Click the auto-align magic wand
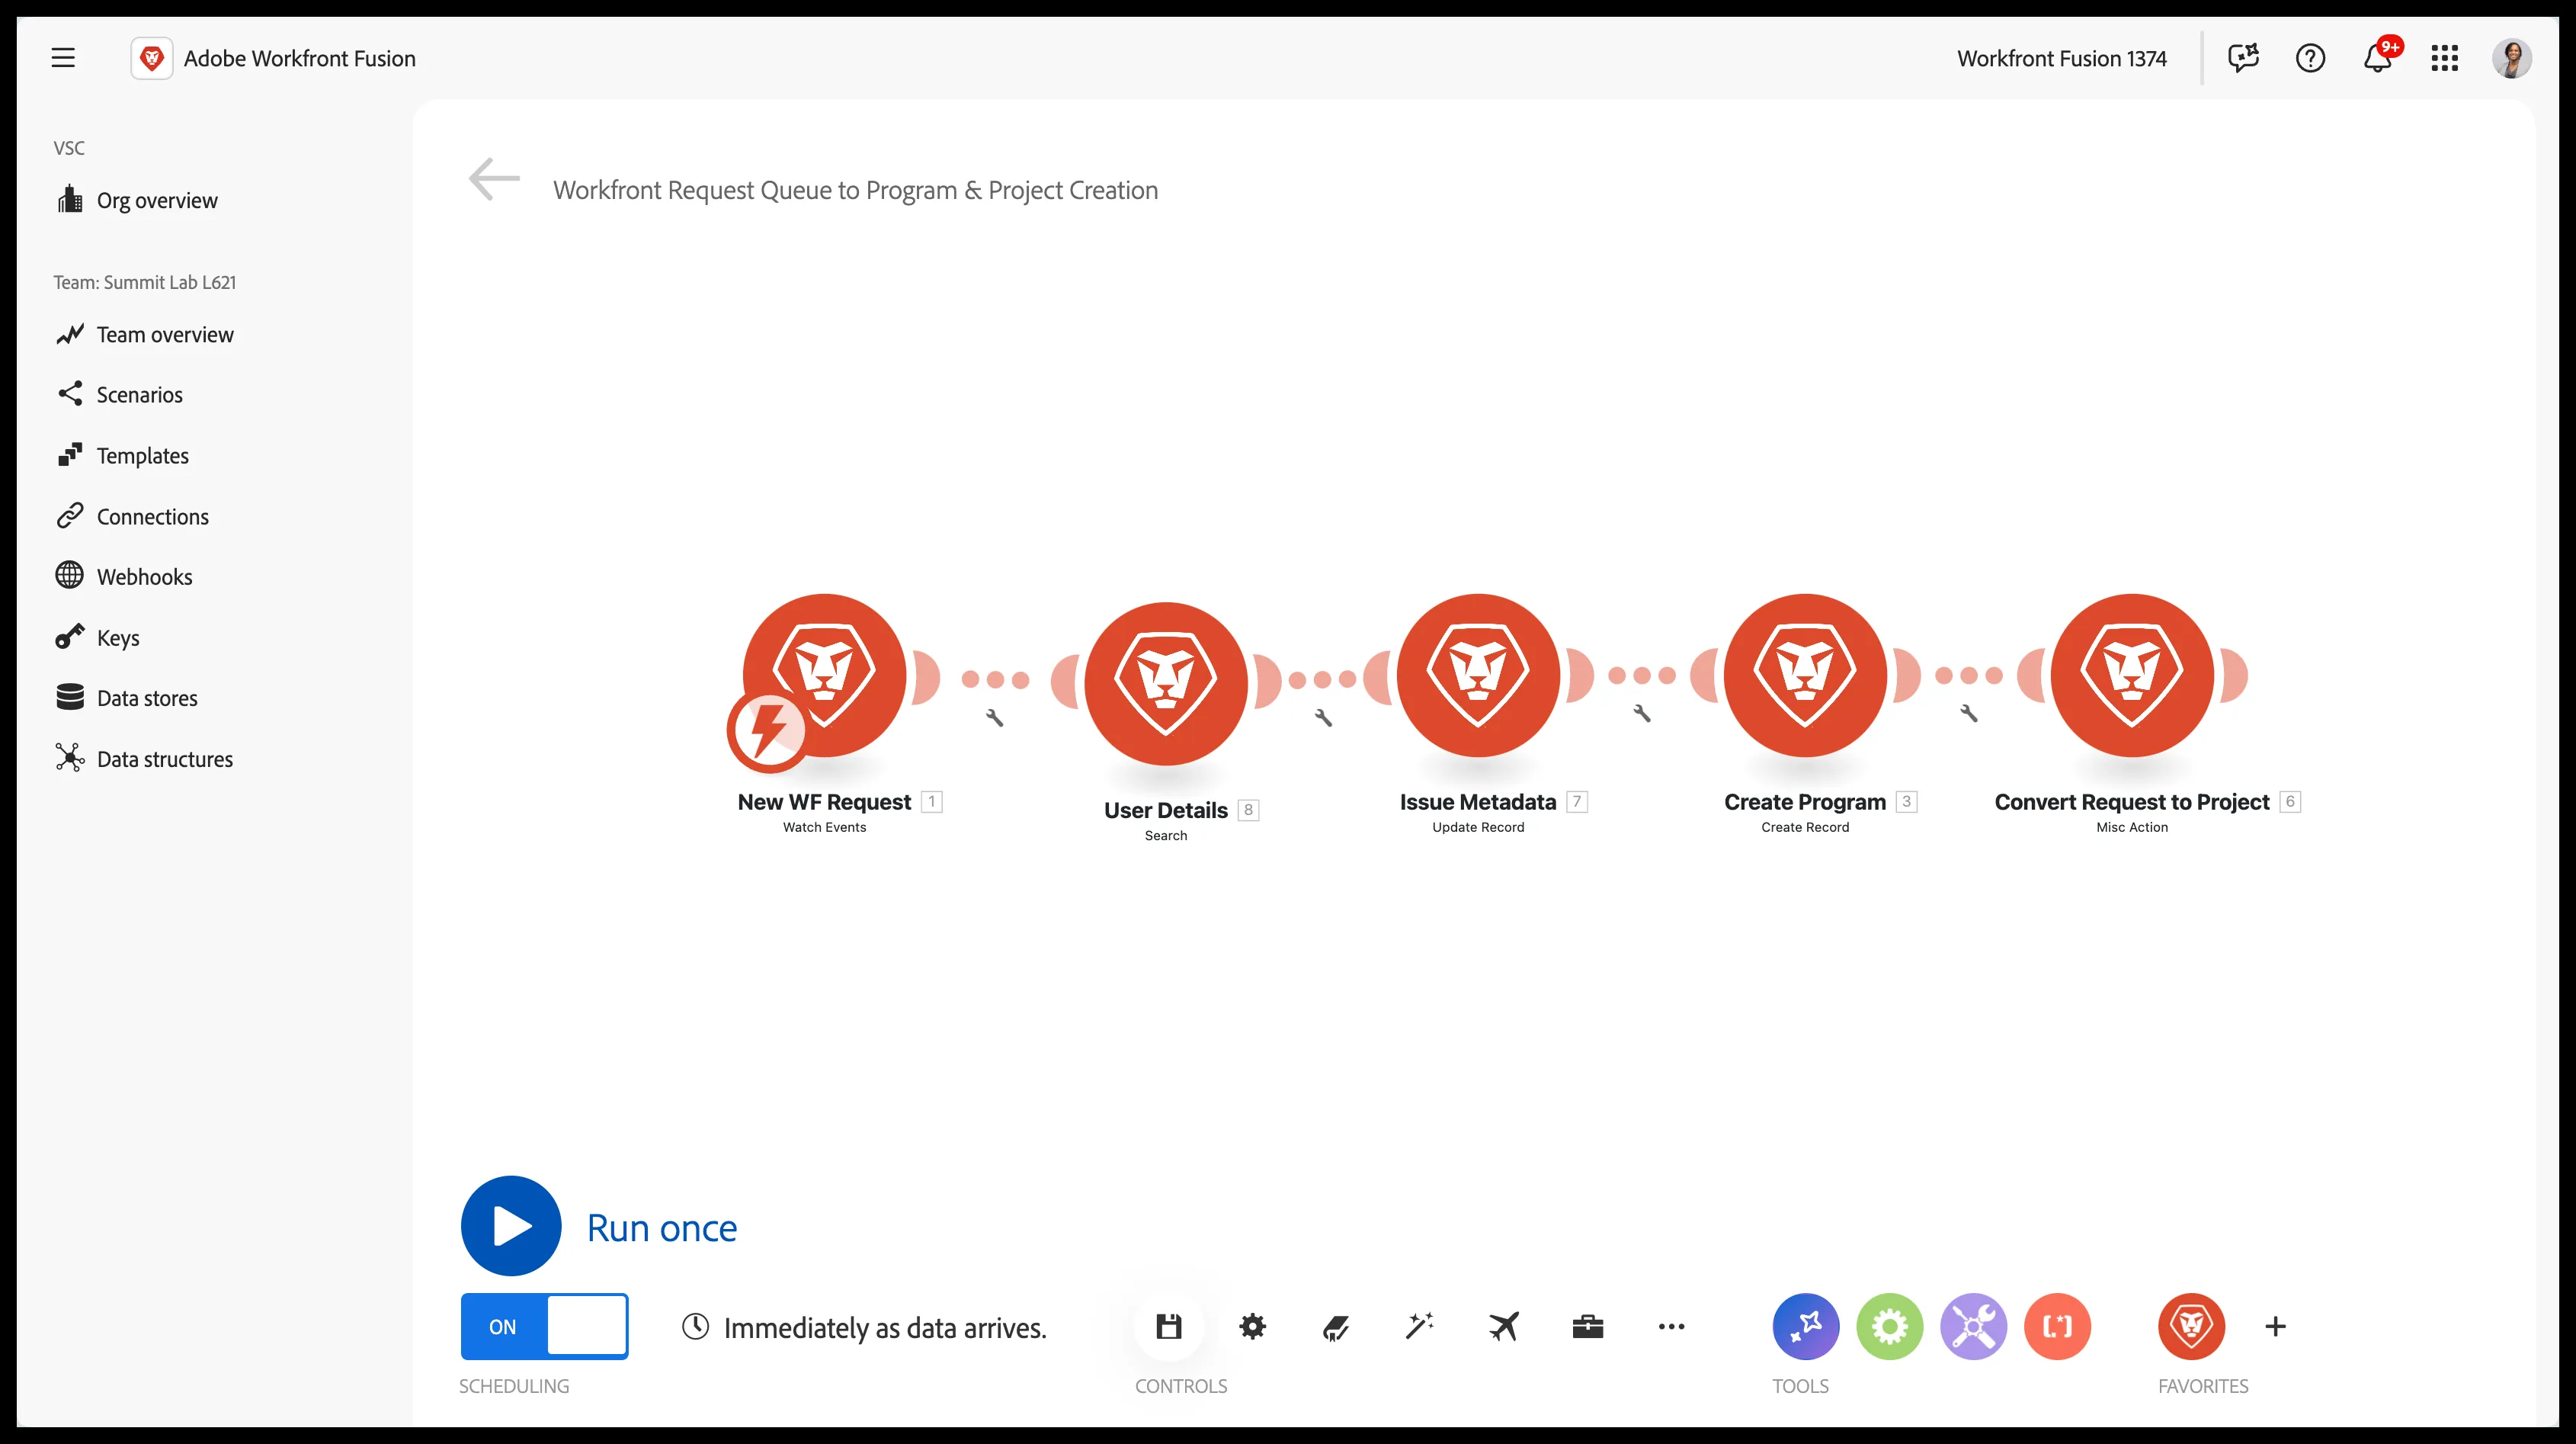2576x1444 pixels. click(1420, 1327)
